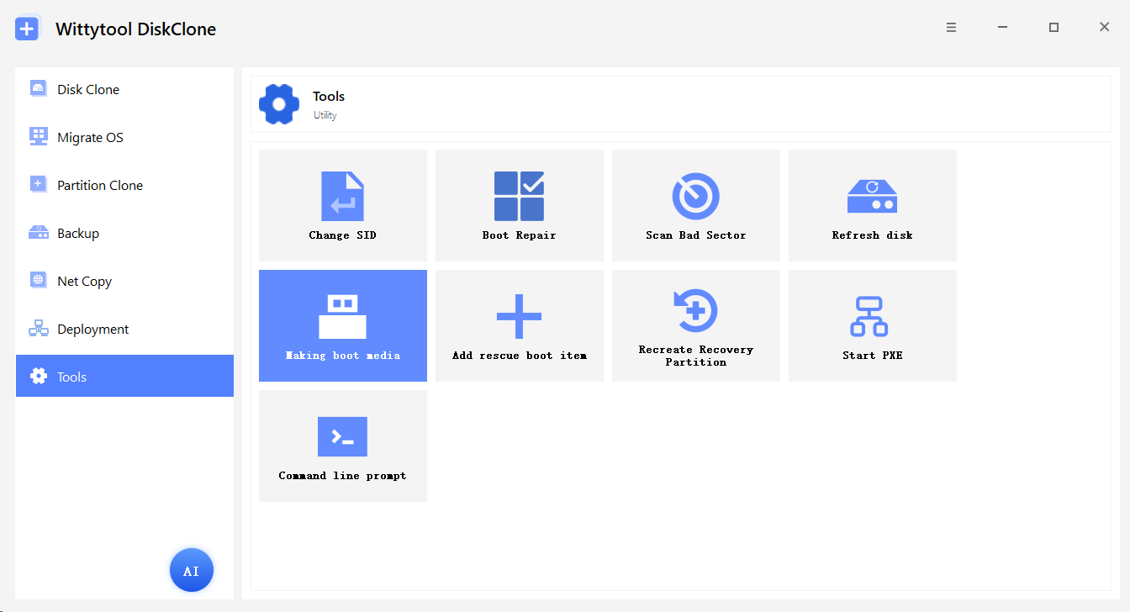Open the Command line prompt tile
Image resolution: width=1130 pixels, height=612 pixels.
point(343,446)
